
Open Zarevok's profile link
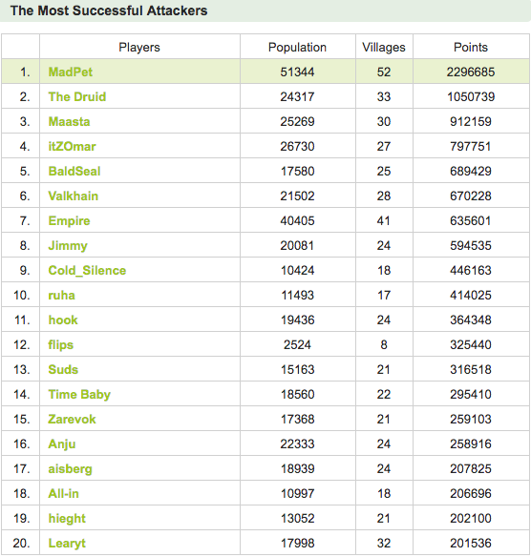72,419
